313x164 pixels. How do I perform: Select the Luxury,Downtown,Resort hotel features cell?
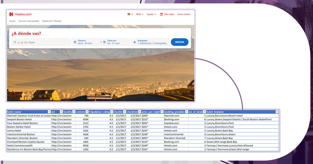click(x=243, y=115)
